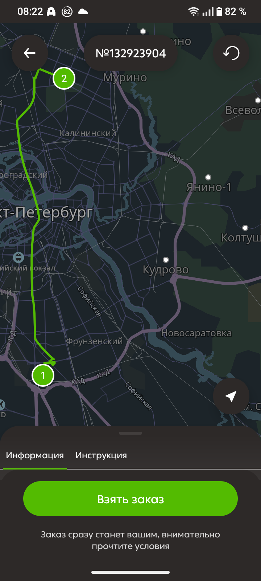Tap route marker number 2
Viewport: 261px width, 581px height.
(64, 78)
